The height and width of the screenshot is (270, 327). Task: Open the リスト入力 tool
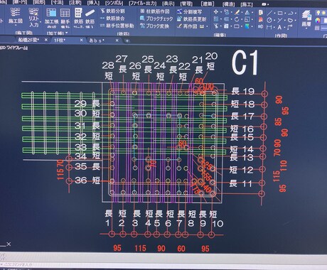(33, 17)
